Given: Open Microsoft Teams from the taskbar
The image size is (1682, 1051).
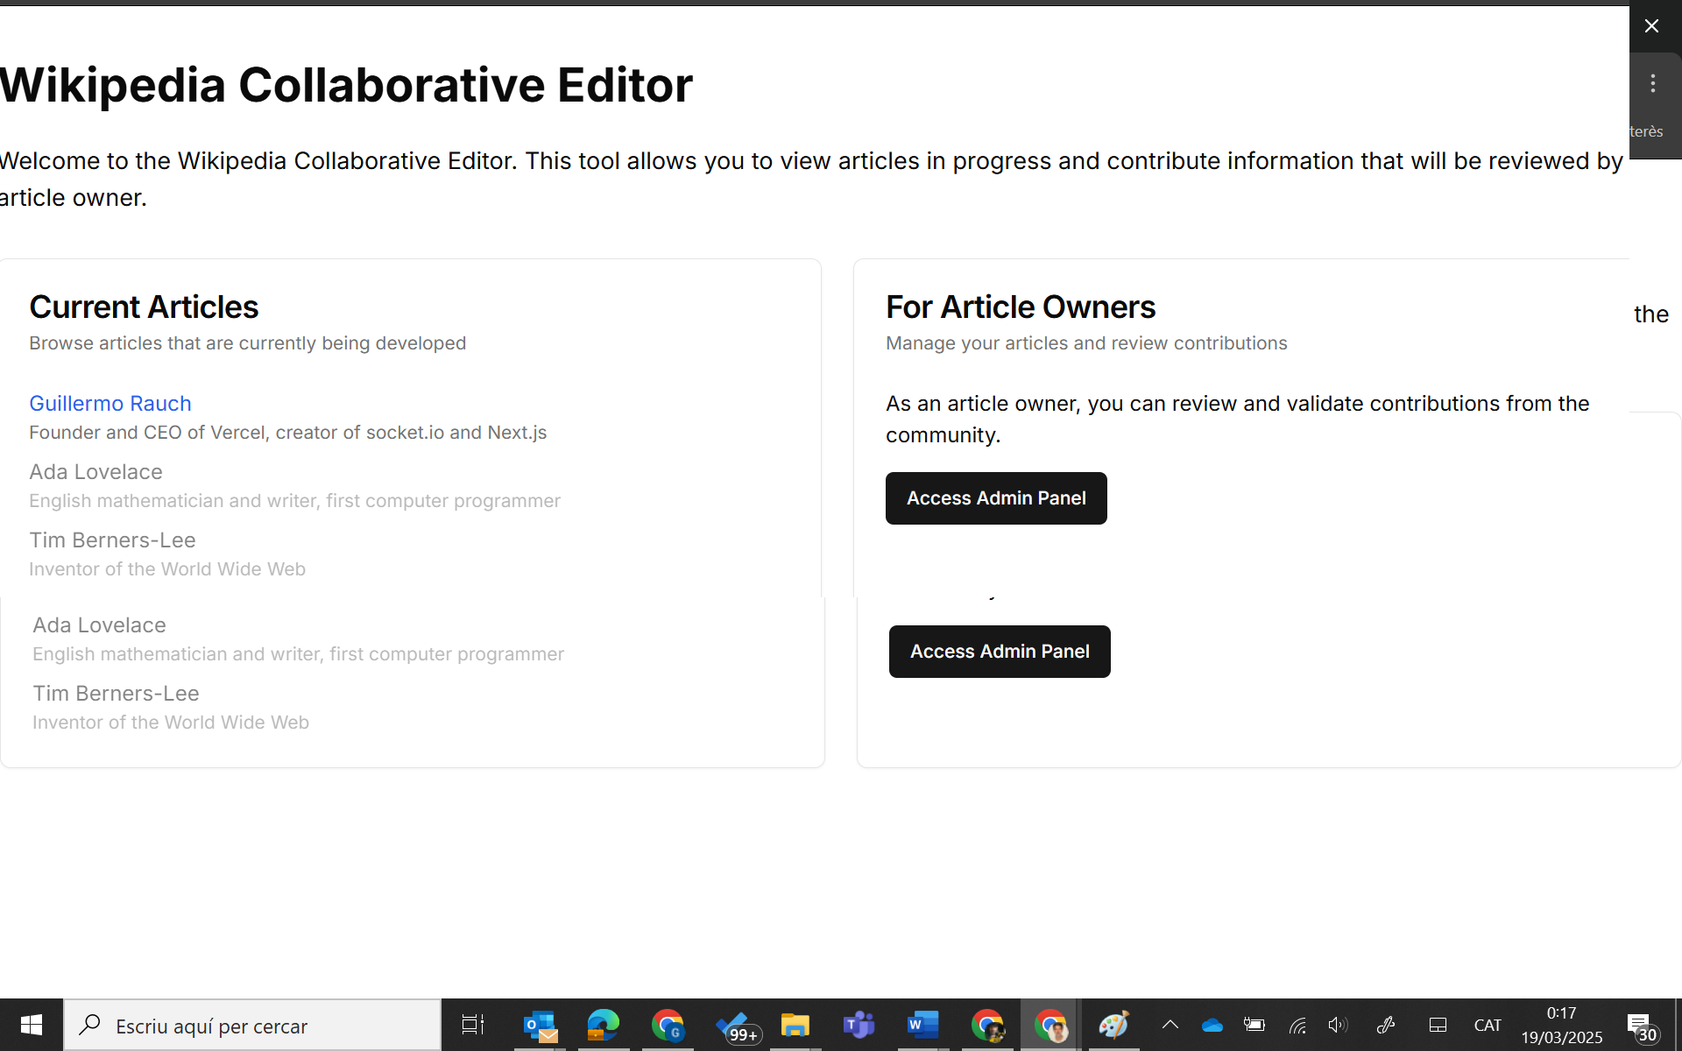Looking at the screenshot, I should pyautogui.click(x=859, y=1025).
